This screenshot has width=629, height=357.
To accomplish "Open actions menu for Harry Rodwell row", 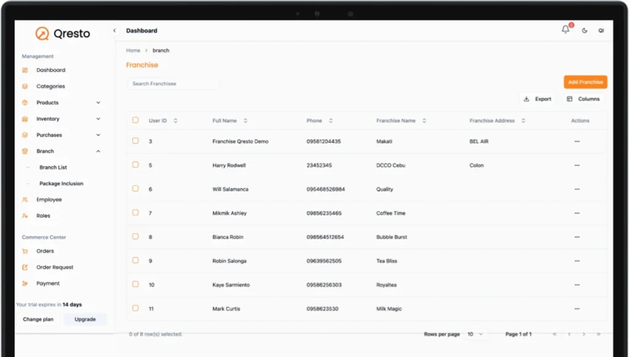I will click(576, 166).
